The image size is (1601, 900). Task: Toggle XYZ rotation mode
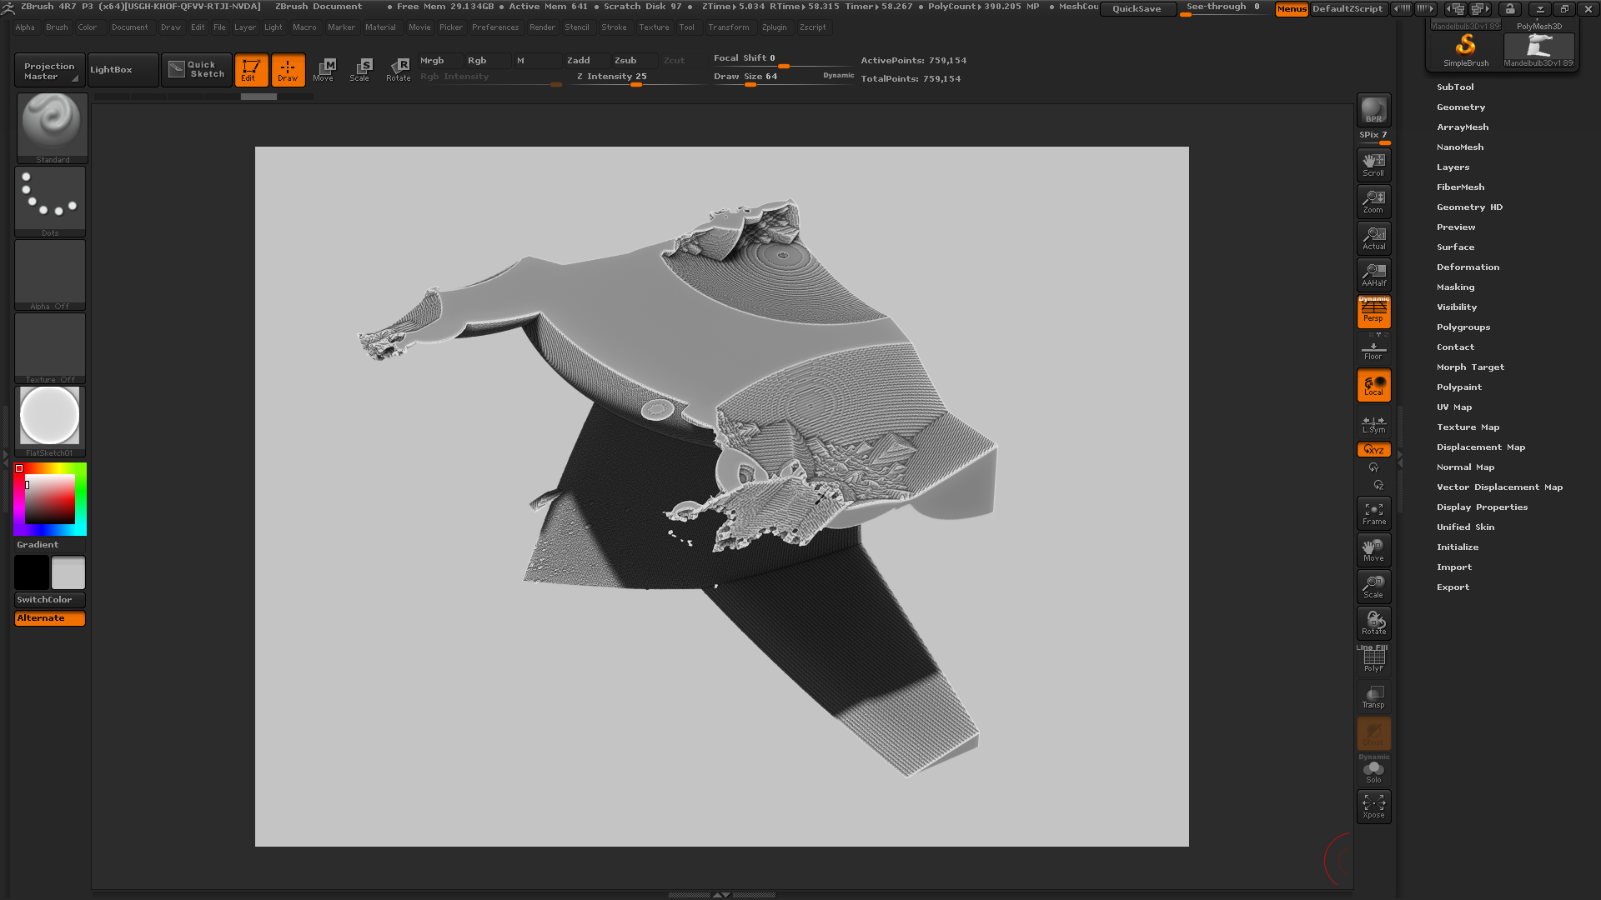click(1373, 449)
